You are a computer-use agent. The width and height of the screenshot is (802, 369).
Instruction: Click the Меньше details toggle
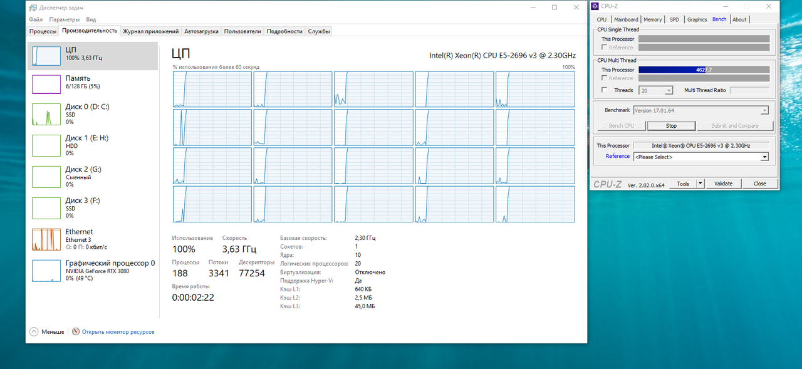click(53, 332)
